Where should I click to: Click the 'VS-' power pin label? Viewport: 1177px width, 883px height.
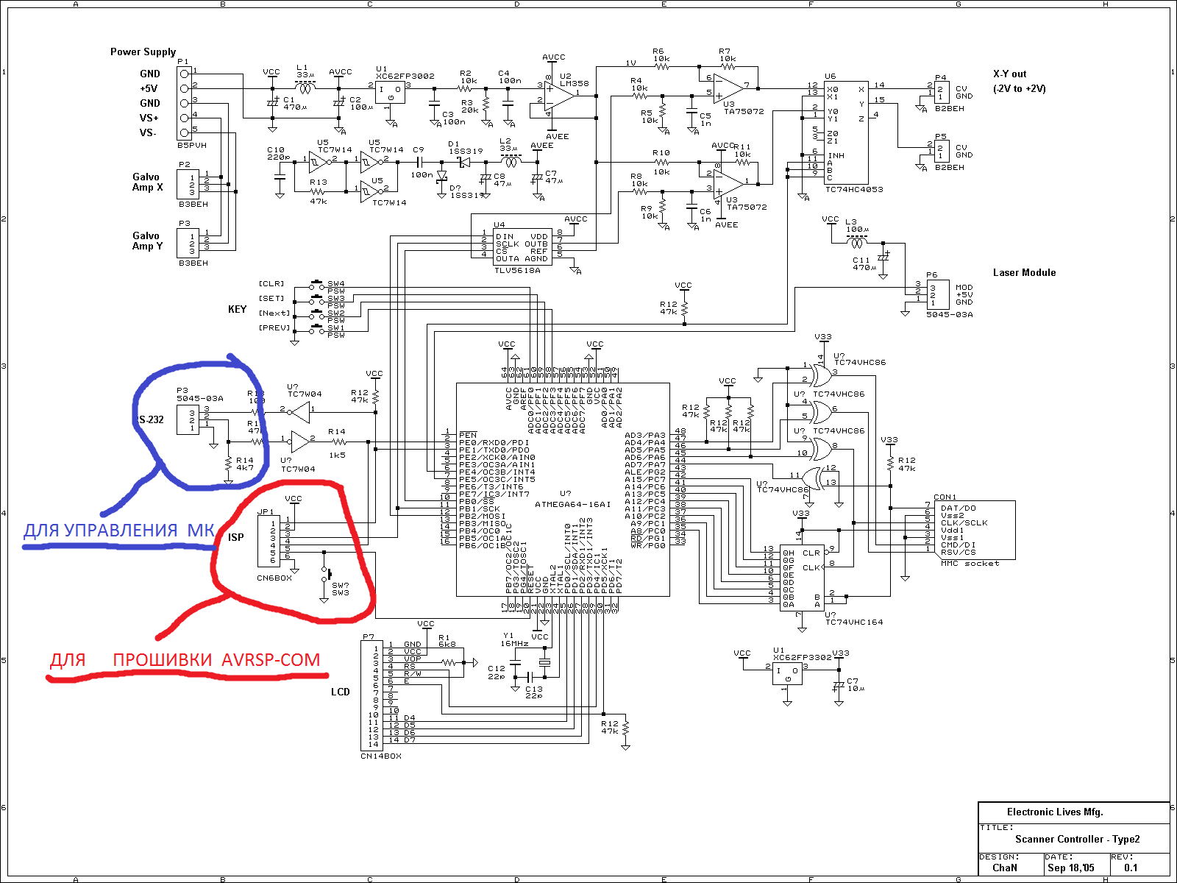tap(148, 132)
